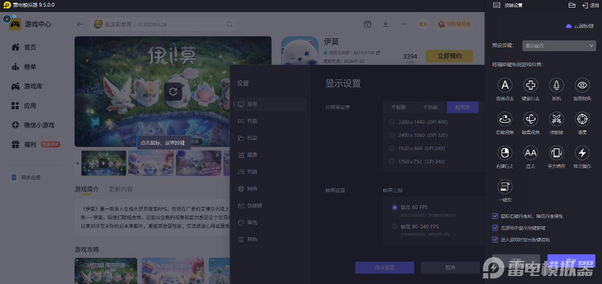Toggle 在游戏中显示按键提醒 checkbox
The width and height of the screenshot is (602, 284).
[x=495, y=228]
